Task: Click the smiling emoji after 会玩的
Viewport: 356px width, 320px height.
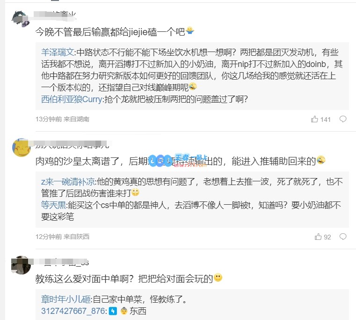Action: pos(218,277)
